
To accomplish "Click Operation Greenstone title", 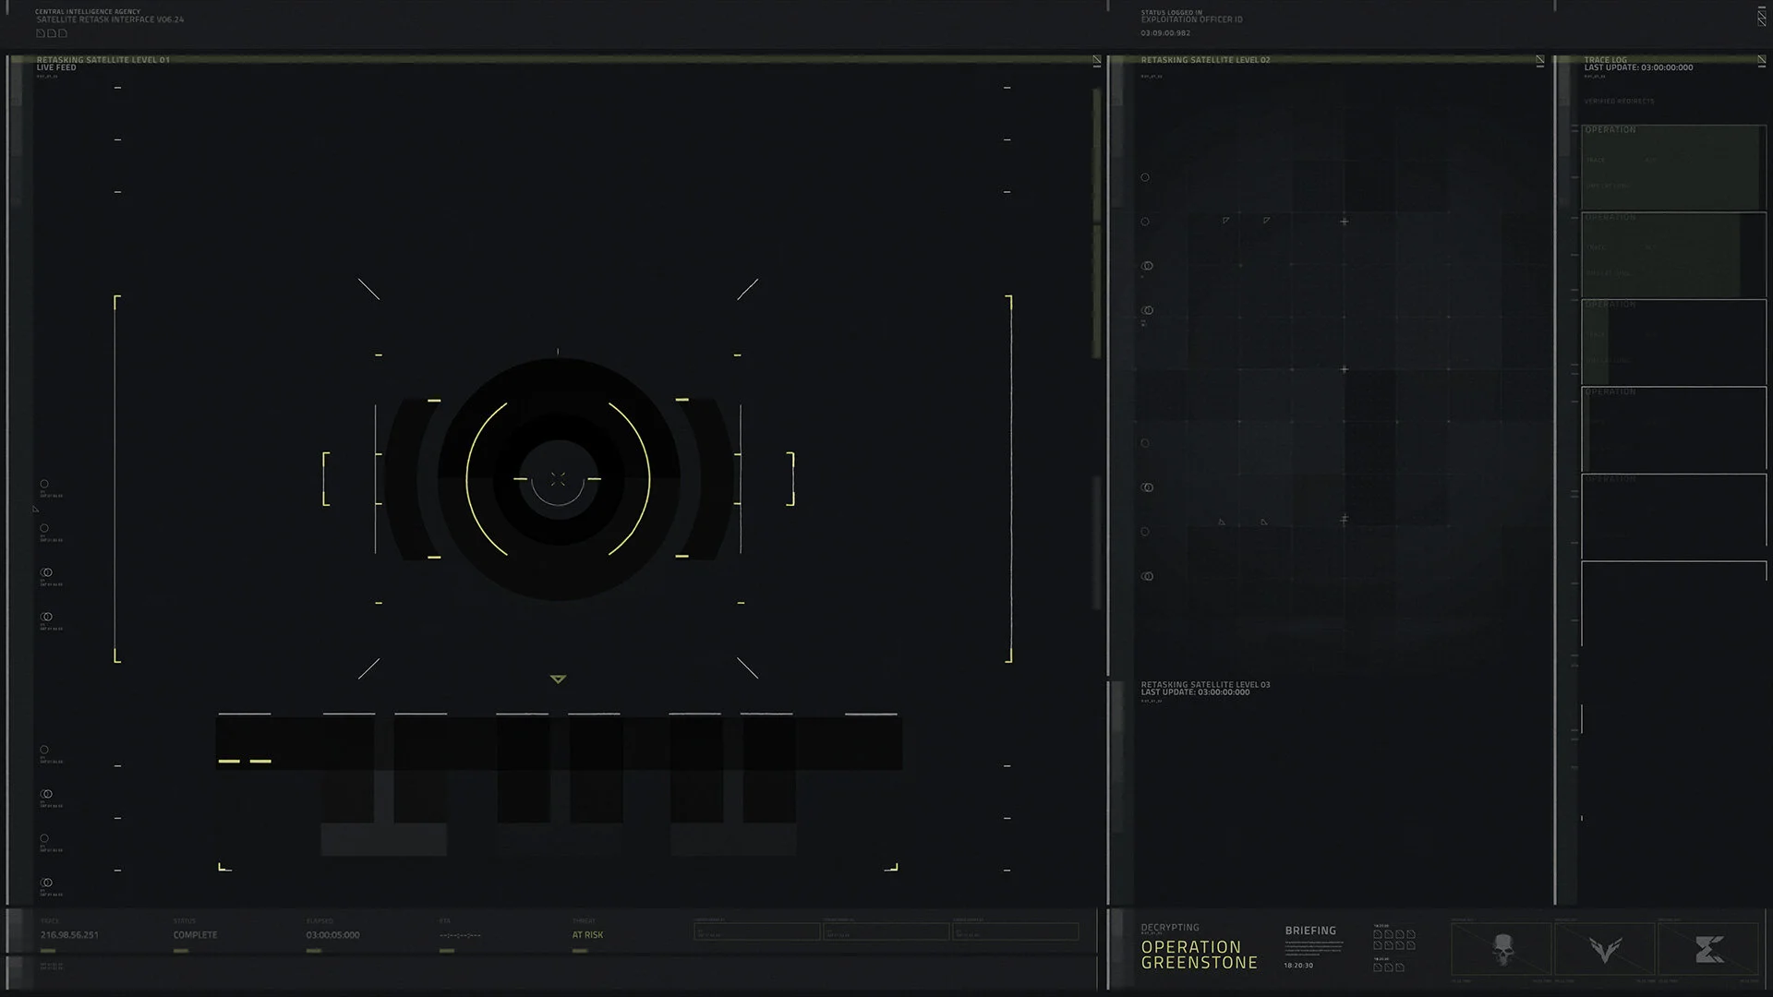I will tap(1199, 955).
